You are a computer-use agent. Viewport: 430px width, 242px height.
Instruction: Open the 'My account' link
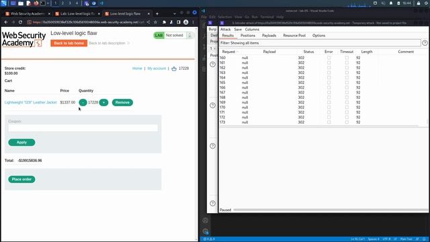coord(157,69)
